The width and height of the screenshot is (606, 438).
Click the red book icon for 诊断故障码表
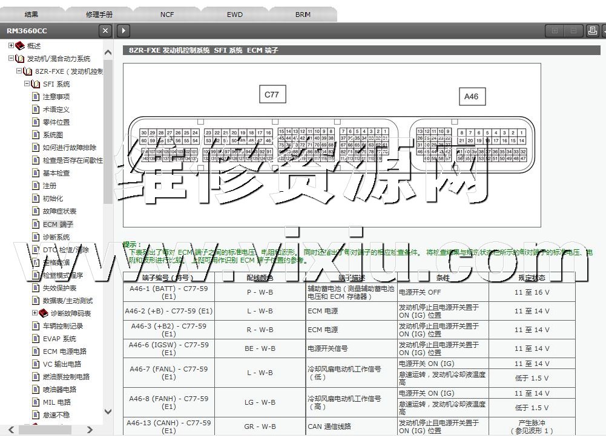click(44, 313)
